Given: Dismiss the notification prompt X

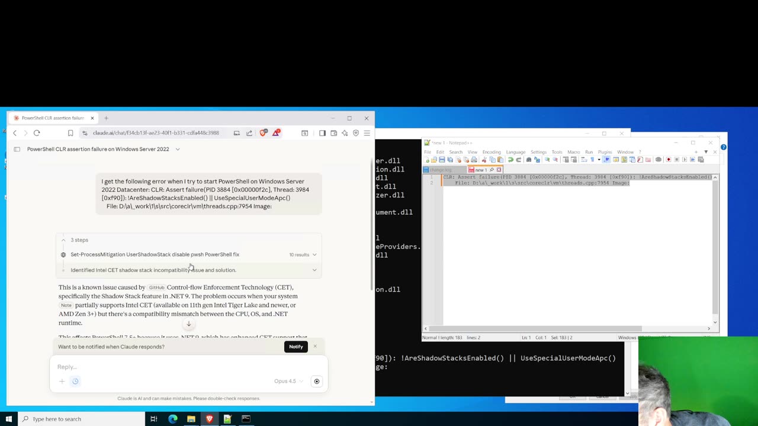Looking at the screenshot, I should [x=315, y=347].
